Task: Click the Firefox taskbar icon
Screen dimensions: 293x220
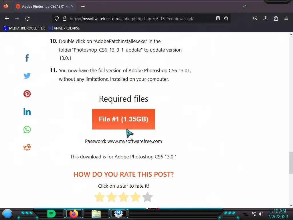Action: 74,214
